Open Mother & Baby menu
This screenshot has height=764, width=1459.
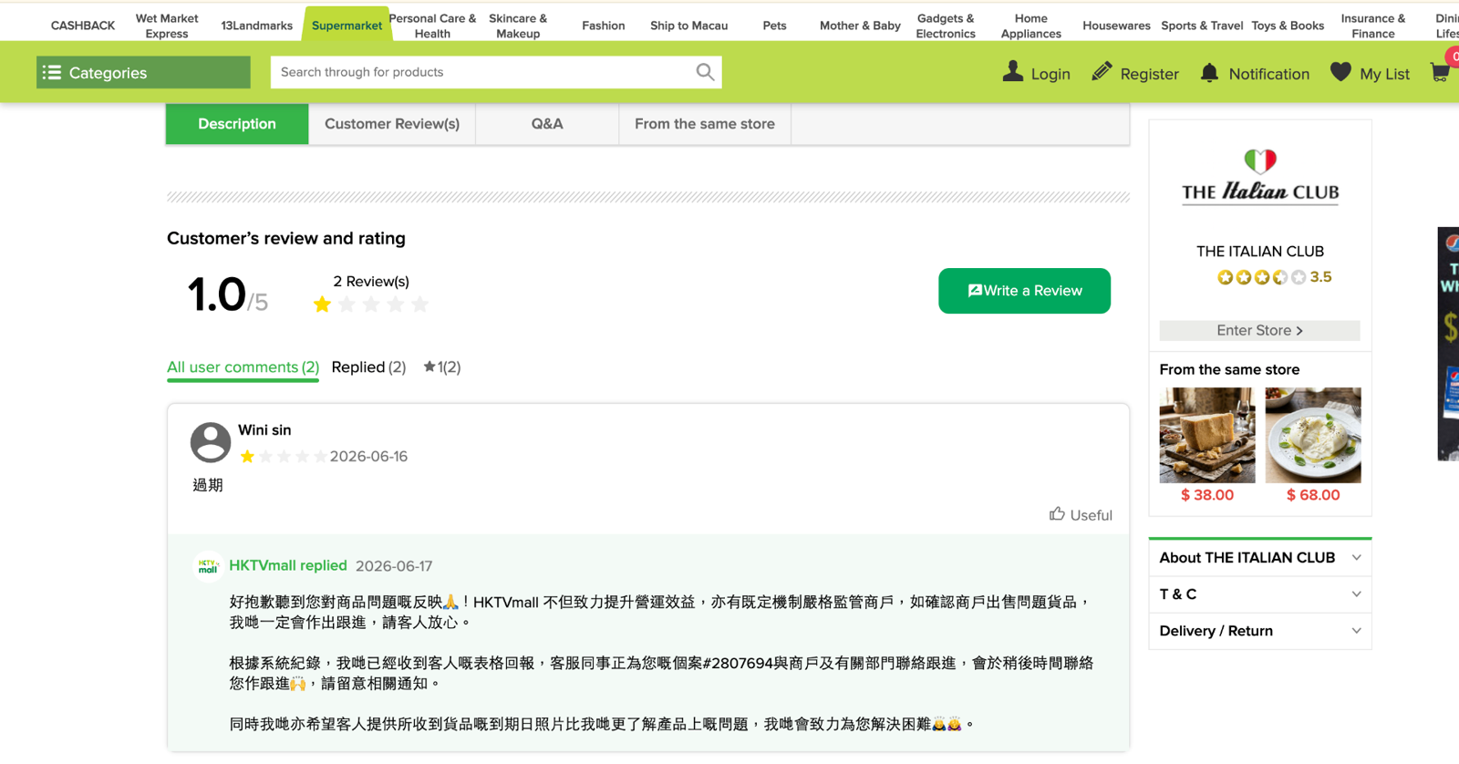860,26
